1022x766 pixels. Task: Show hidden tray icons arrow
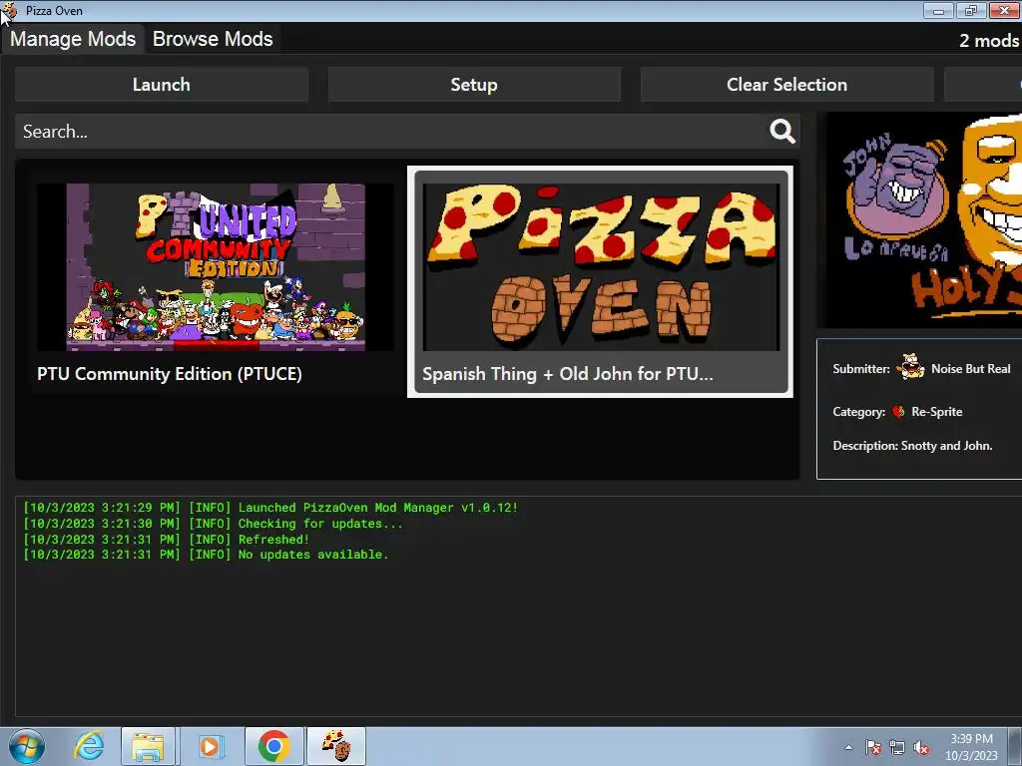[848, 747]
